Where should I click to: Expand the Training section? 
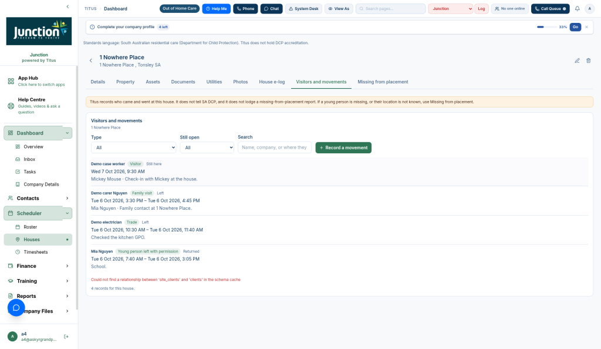[x=38, y=281]
